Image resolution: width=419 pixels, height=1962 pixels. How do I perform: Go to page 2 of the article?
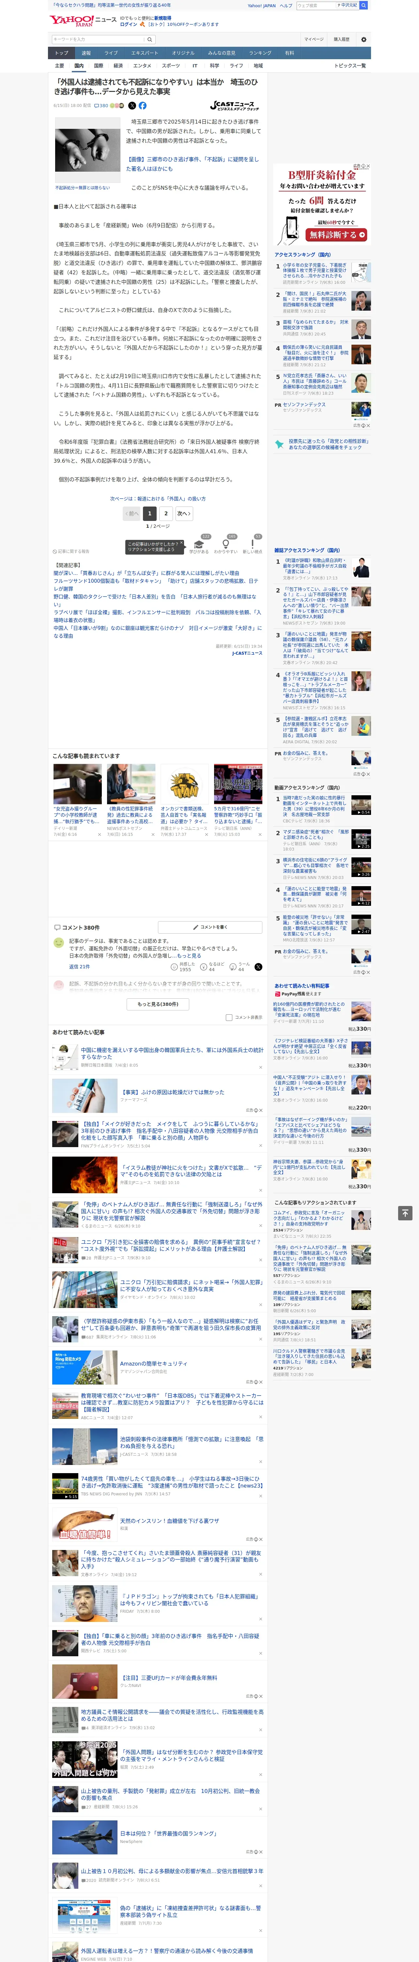click(166, 513)
